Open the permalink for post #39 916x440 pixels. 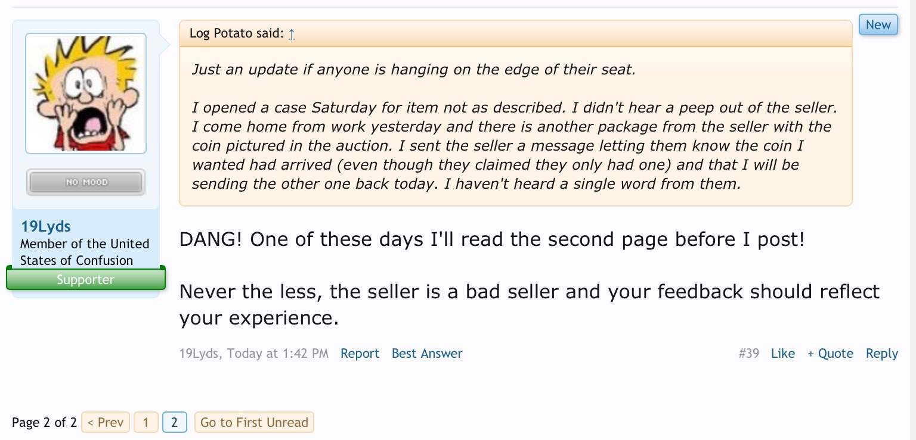pyautogui.click(x=748, y=354)
